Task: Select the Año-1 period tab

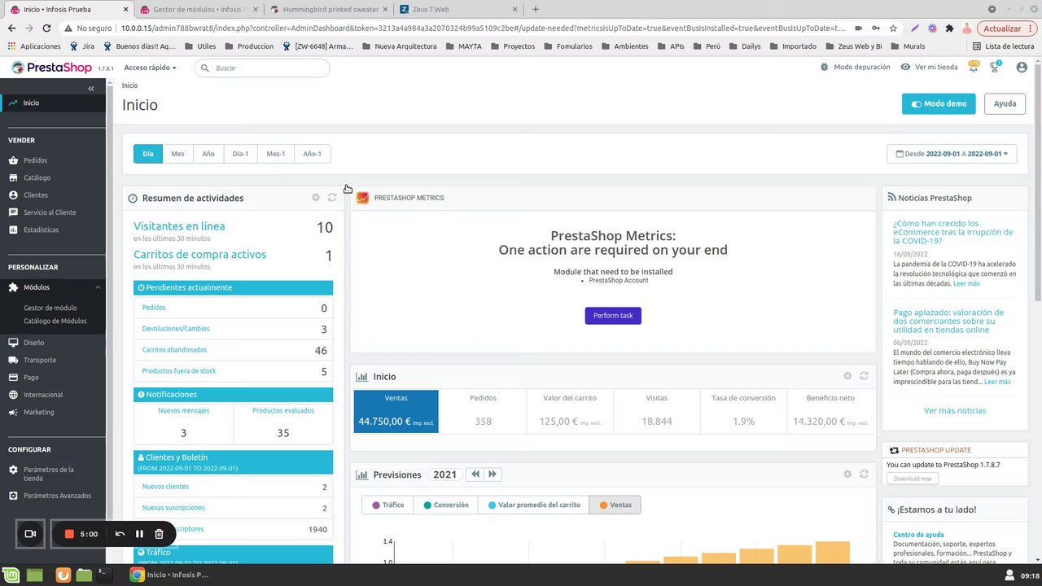Action: 313,154
